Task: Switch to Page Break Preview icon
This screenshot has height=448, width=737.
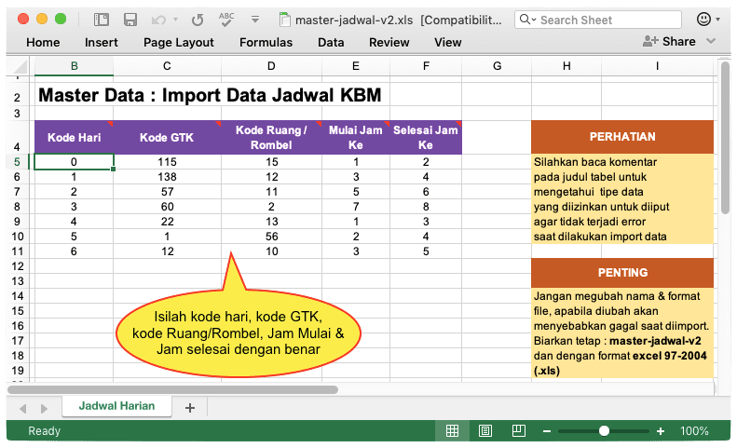Action: point(518,430)
